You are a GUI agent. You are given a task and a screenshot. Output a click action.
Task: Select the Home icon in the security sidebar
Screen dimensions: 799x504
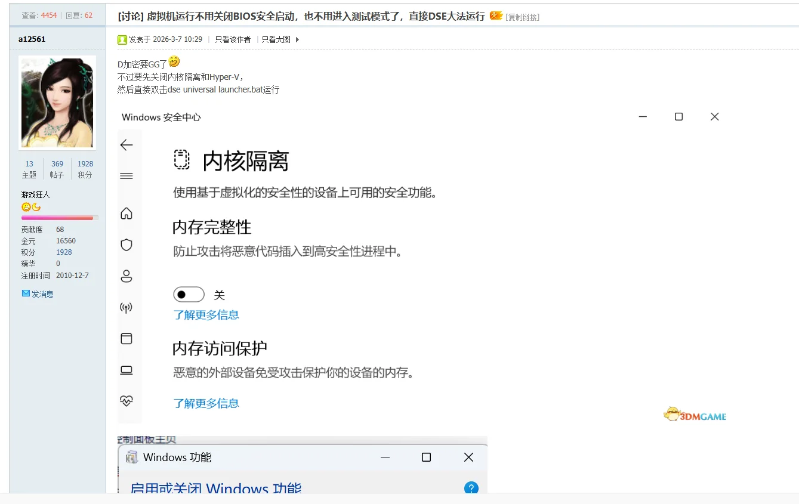pos(127,214)
